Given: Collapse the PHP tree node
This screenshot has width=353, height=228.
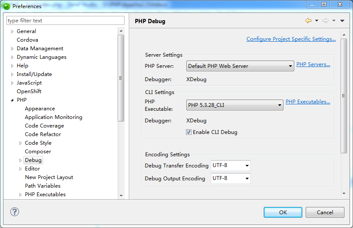Looking at the screenshot, I should (12, 100).
